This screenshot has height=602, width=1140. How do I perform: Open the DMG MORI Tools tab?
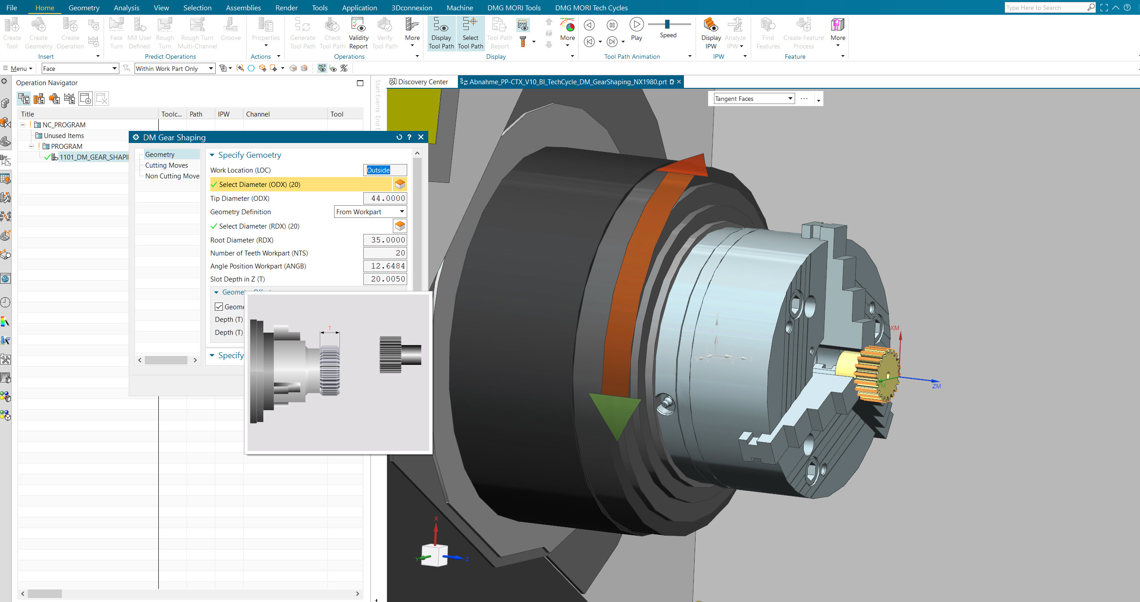click(514, 8)
